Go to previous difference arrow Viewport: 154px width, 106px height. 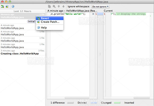point(59,6)
